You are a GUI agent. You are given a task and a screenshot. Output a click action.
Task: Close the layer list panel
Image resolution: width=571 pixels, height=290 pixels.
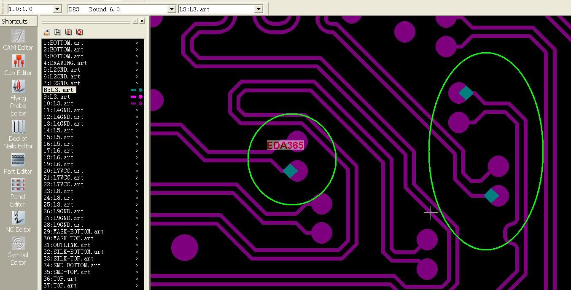click(142, 21)
